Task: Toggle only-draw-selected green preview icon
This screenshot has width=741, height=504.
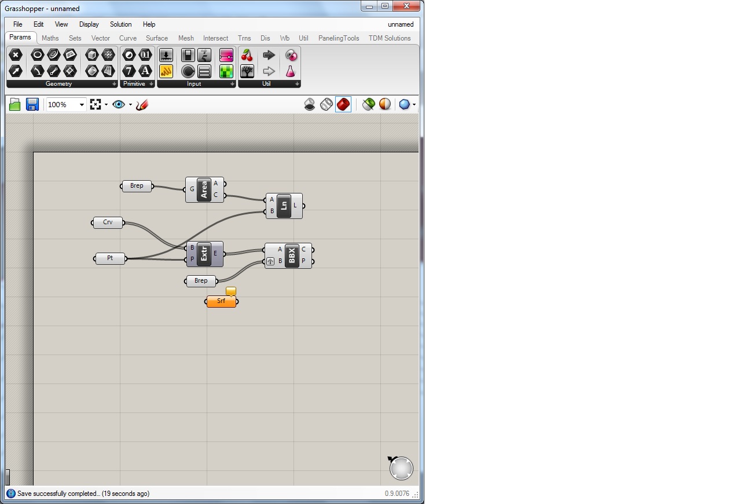Action: [368, 104]
